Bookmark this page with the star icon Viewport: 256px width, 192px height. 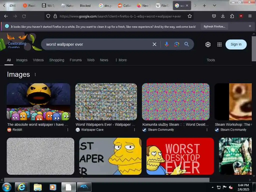[x=189, y=16]
